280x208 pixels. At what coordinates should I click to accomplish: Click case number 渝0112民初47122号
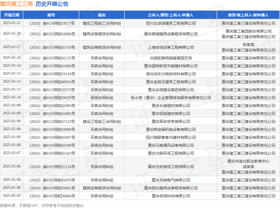point(52,122)
